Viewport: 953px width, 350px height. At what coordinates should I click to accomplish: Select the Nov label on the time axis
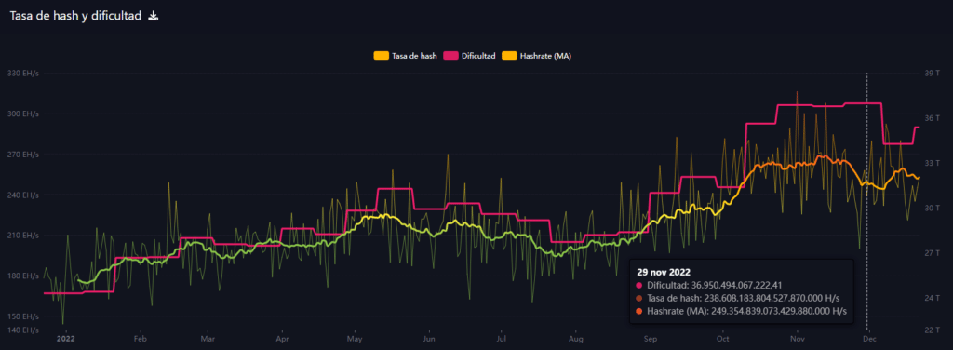797,339
